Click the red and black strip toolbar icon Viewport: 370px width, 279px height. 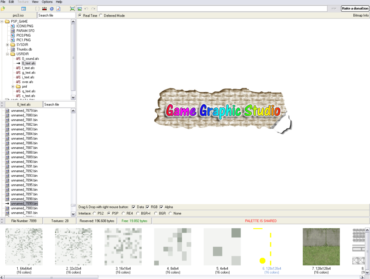[x=44, y=9]
